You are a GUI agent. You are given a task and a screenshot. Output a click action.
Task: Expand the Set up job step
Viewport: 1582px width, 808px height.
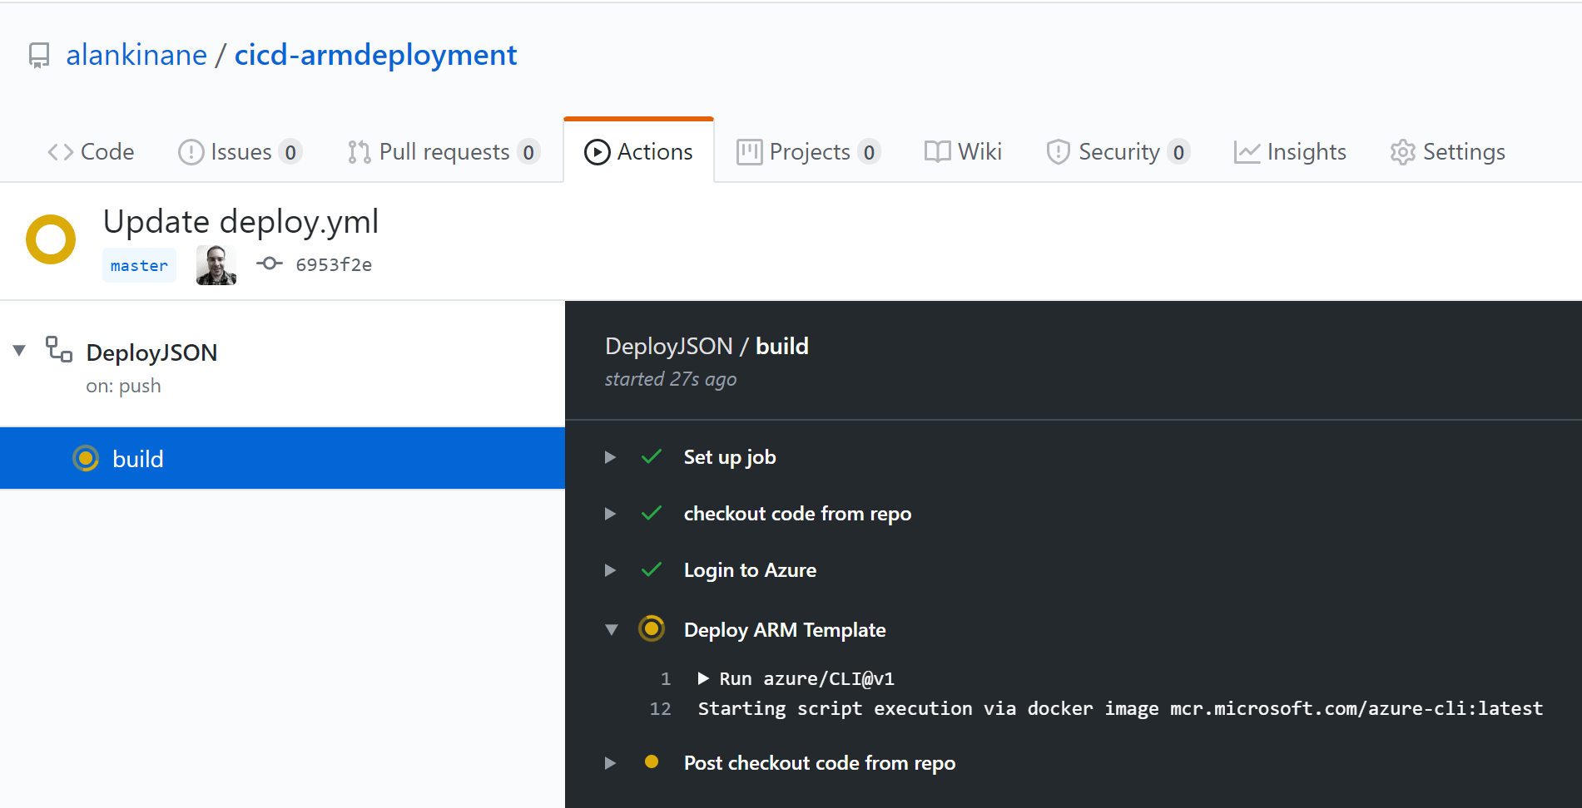tap(610, 457)
